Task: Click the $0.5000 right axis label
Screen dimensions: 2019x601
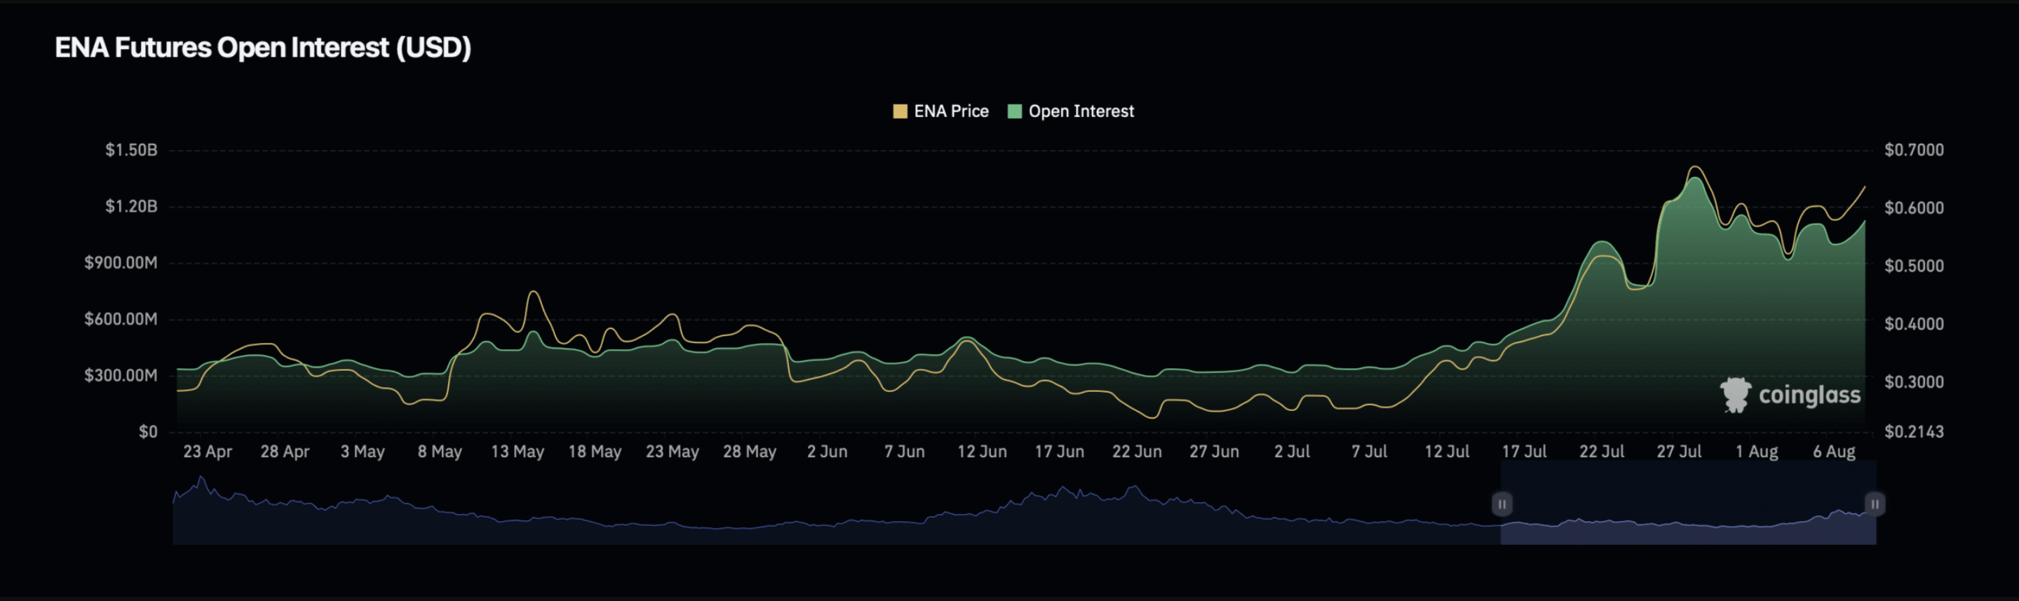Action: coord(1914,266)
